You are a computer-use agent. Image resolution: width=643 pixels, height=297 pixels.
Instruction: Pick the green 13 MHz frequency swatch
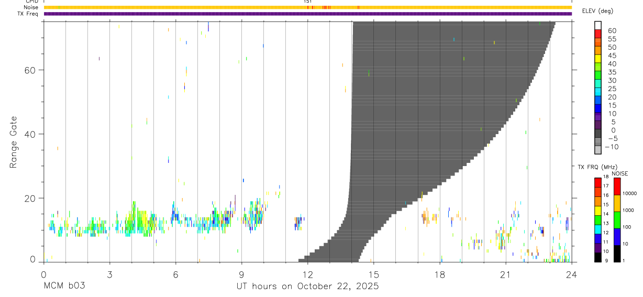(597, 219)
